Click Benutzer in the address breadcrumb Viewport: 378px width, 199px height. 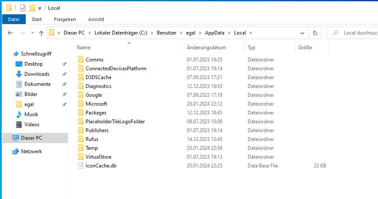167,33
